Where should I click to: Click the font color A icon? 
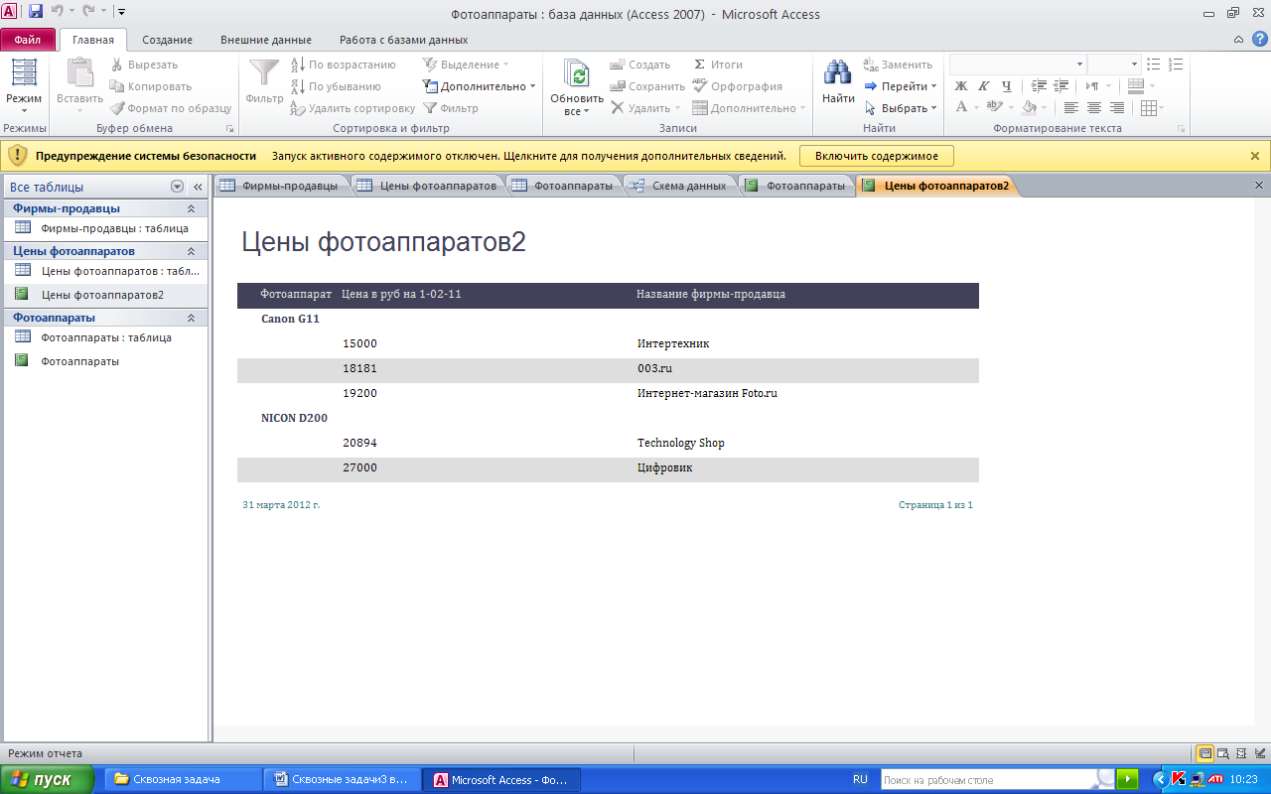pos(961,108)
